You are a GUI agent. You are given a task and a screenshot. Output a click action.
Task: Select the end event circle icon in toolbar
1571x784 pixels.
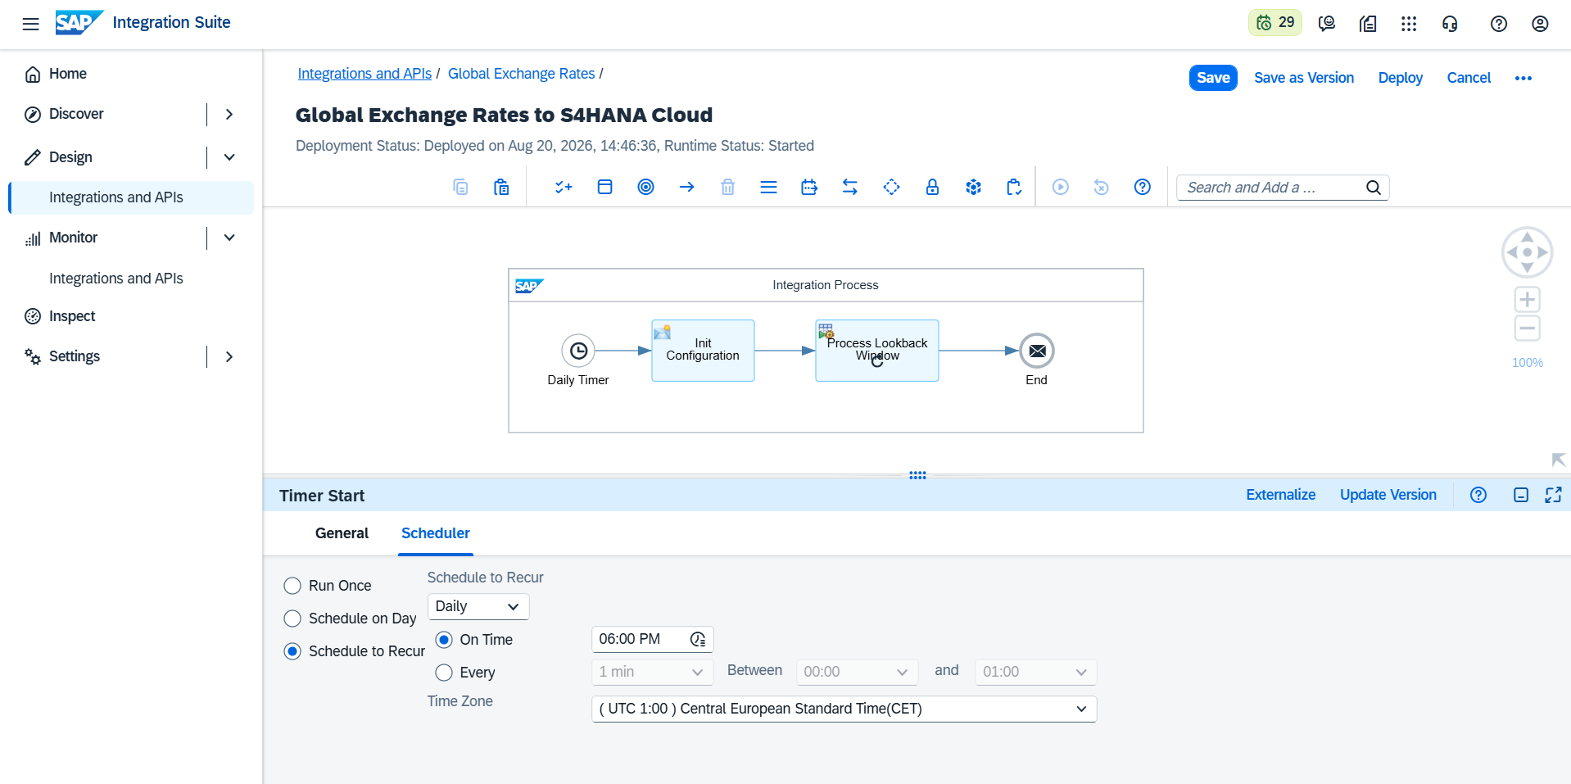point(645,188)
